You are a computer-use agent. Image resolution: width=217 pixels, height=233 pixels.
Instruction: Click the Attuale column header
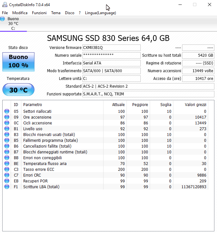pyautogui.click(x=115, y=105)
